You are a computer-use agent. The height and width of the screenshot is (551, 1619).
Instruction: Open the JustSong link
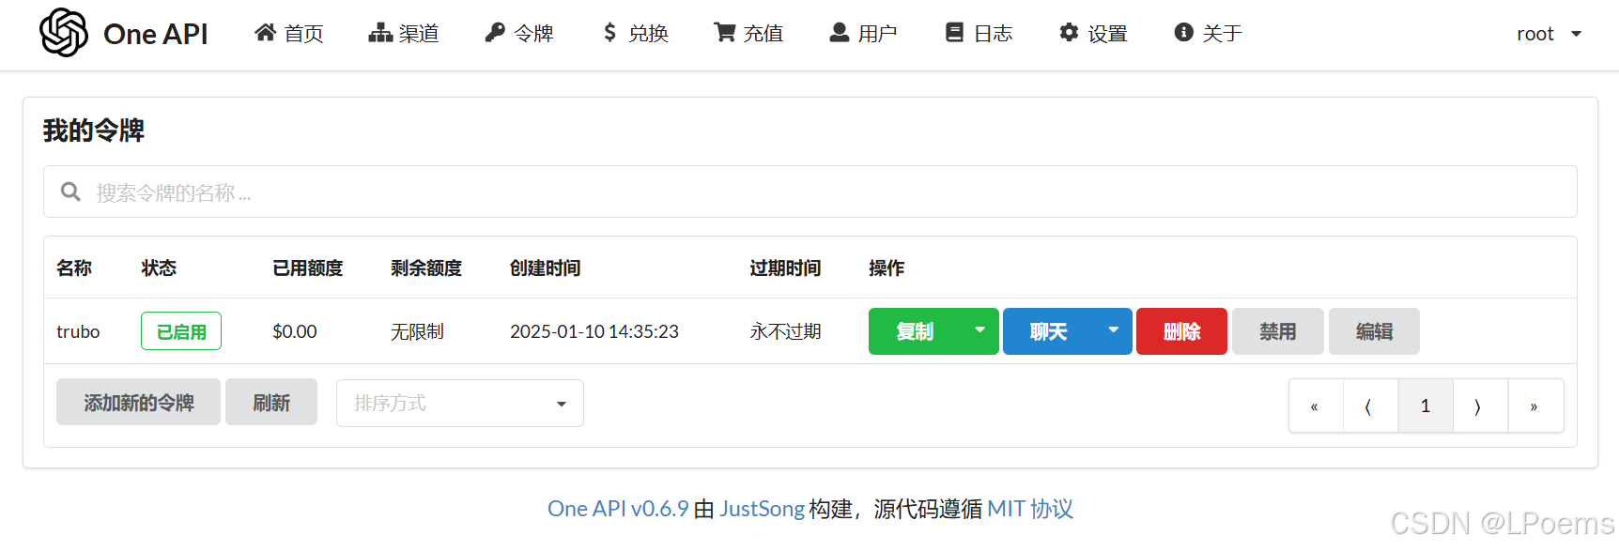pos(763,509)
